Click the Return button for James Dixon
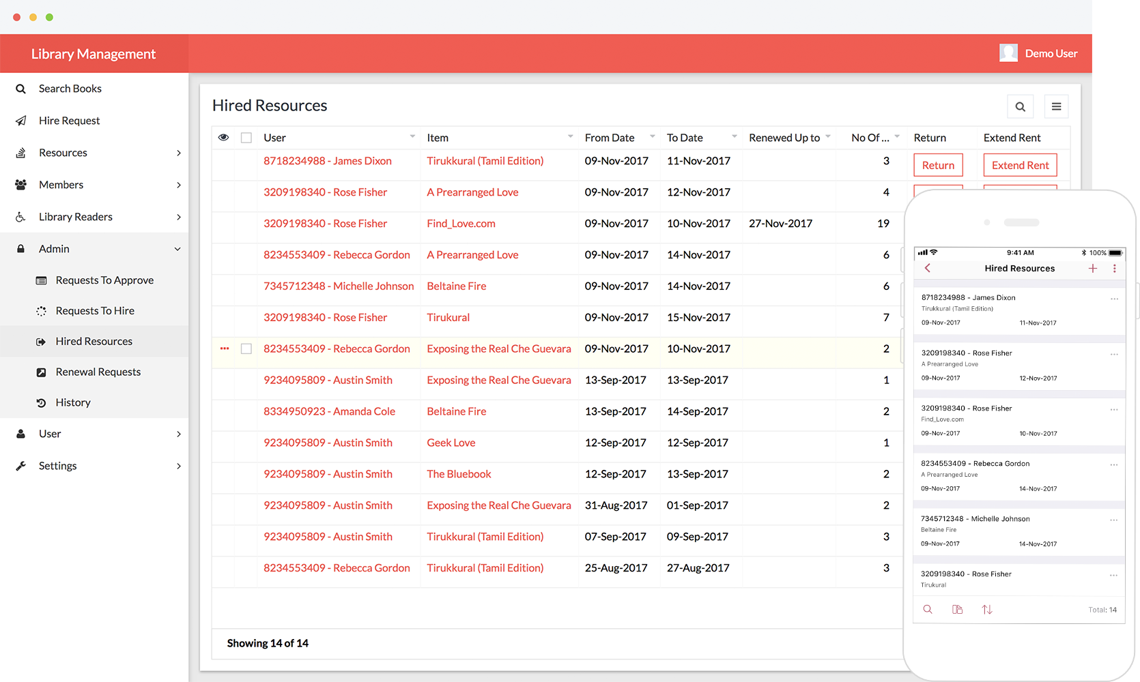The height and width of the screenshot is (682, 1140). point(938,165)
